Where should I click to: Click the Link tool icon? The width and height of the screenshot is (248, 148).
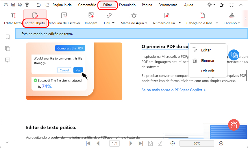[109, 15]
